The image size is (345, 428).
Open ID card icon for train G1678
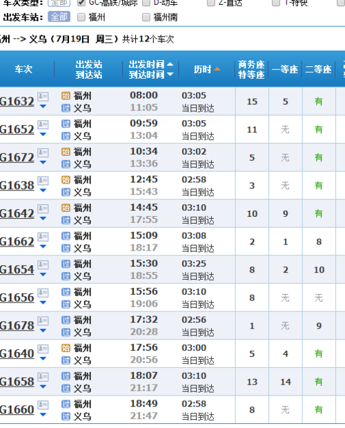tap(43, 321)
